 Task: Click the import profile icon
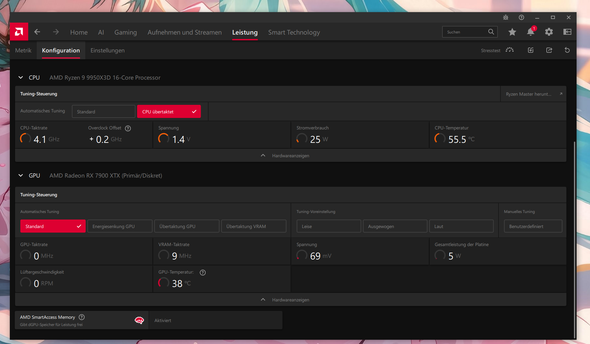point(531,50)
